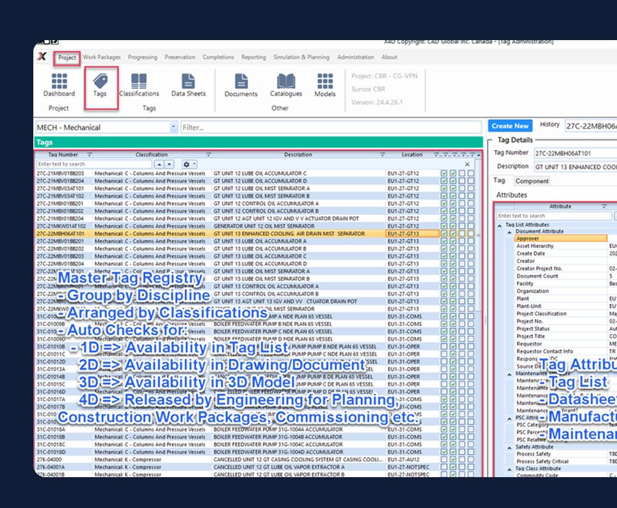Screen dimensions: 617x508
Task: Click the tags grid search text box
Action: click(94, 164)
